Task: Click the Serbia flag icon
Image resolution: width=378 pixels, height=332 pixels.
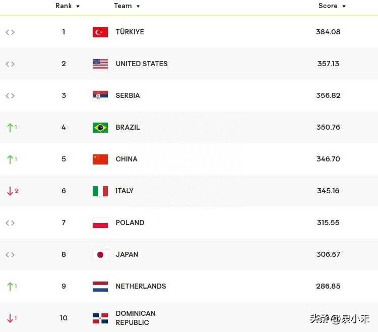Action: coord(100,96)
